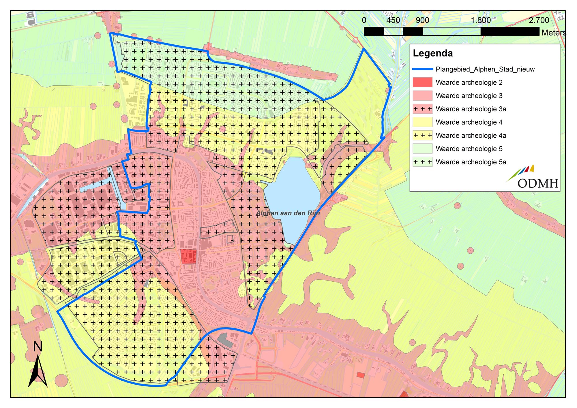Viewport: 577px width, 408px height.
Task: Click the letter N above north arrow
Action: [38, 347]
